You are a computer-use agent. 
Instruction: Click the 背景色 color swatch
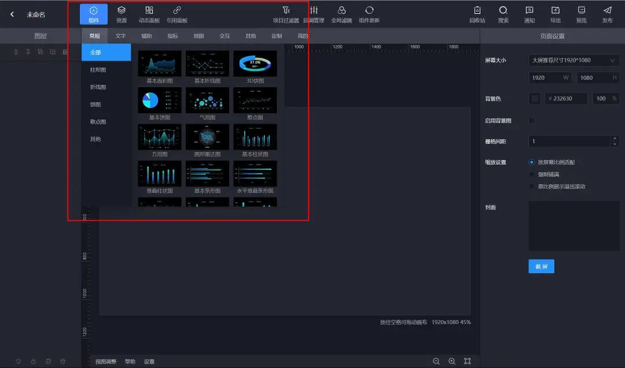point(535,98)
